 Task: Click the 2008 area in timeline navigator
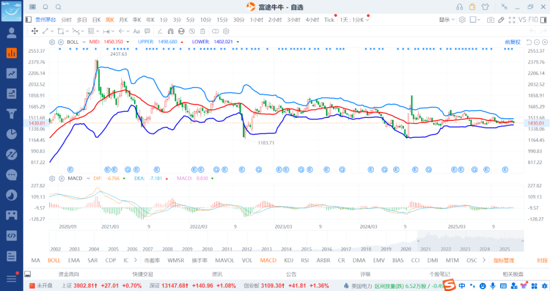pyautogui.click(x=168, y=249)
